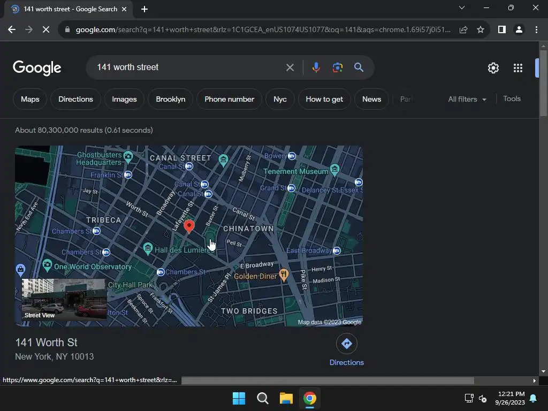
Task: Click the Golden Diner restaurant marker
Action: click(x=284, y=275)
